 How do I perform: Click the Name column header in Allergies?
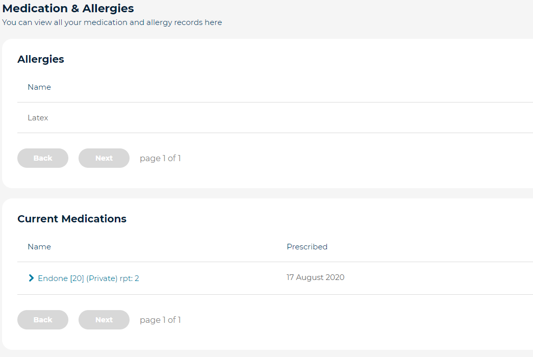pyautogui.click(x=39, y=87)
